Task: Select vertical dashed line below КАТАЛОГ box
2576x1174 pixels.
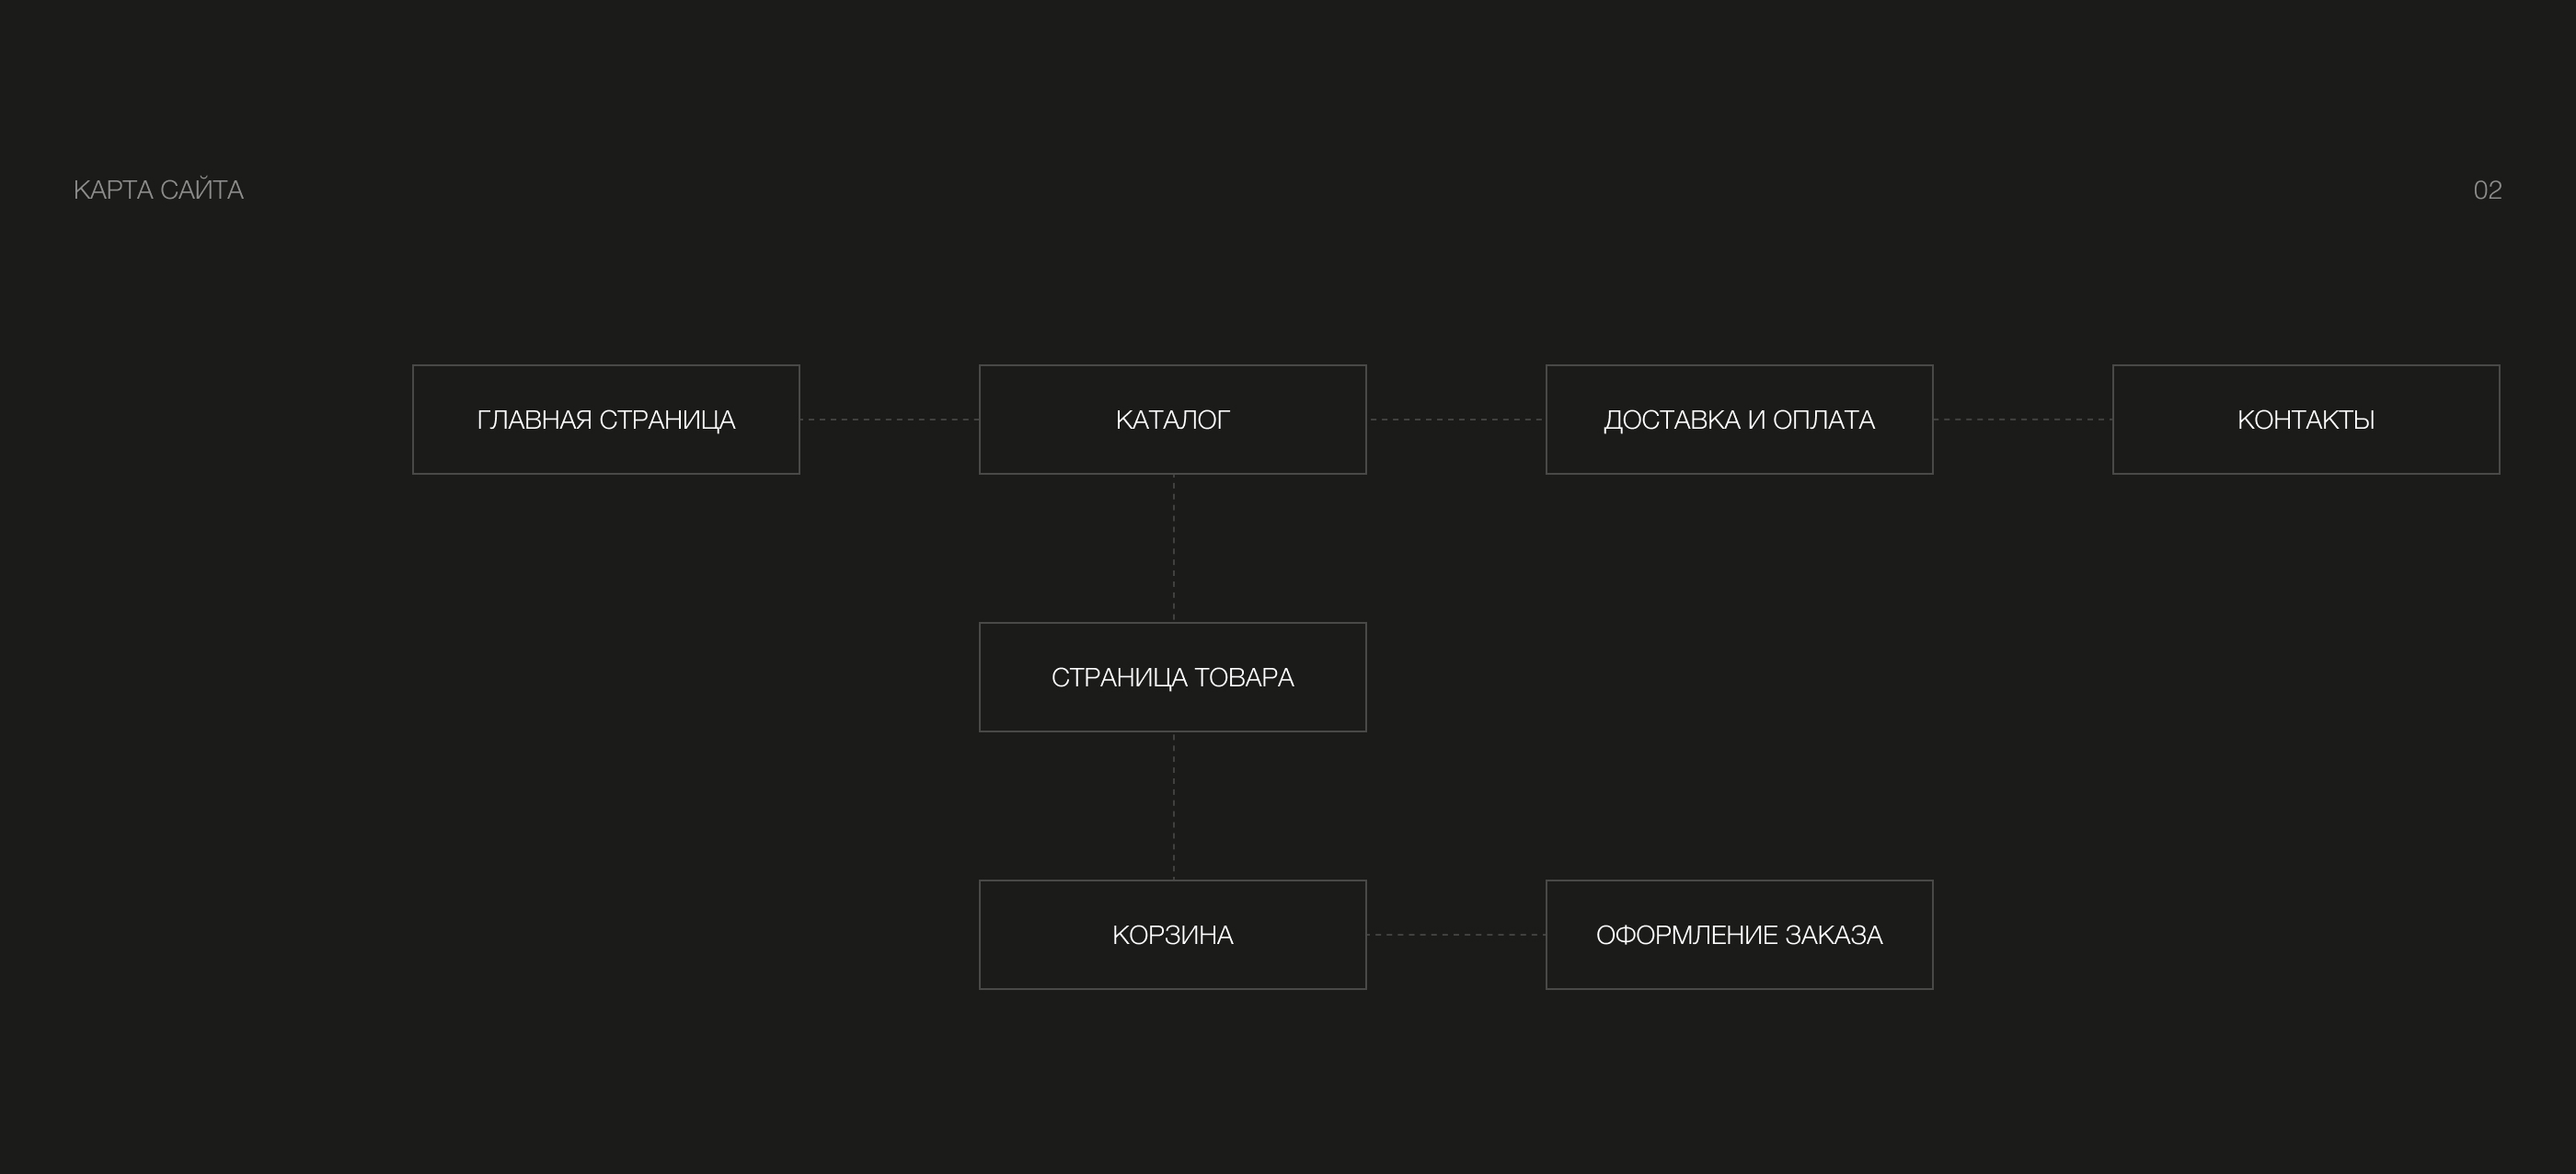Action: [x=1173, y=548]
